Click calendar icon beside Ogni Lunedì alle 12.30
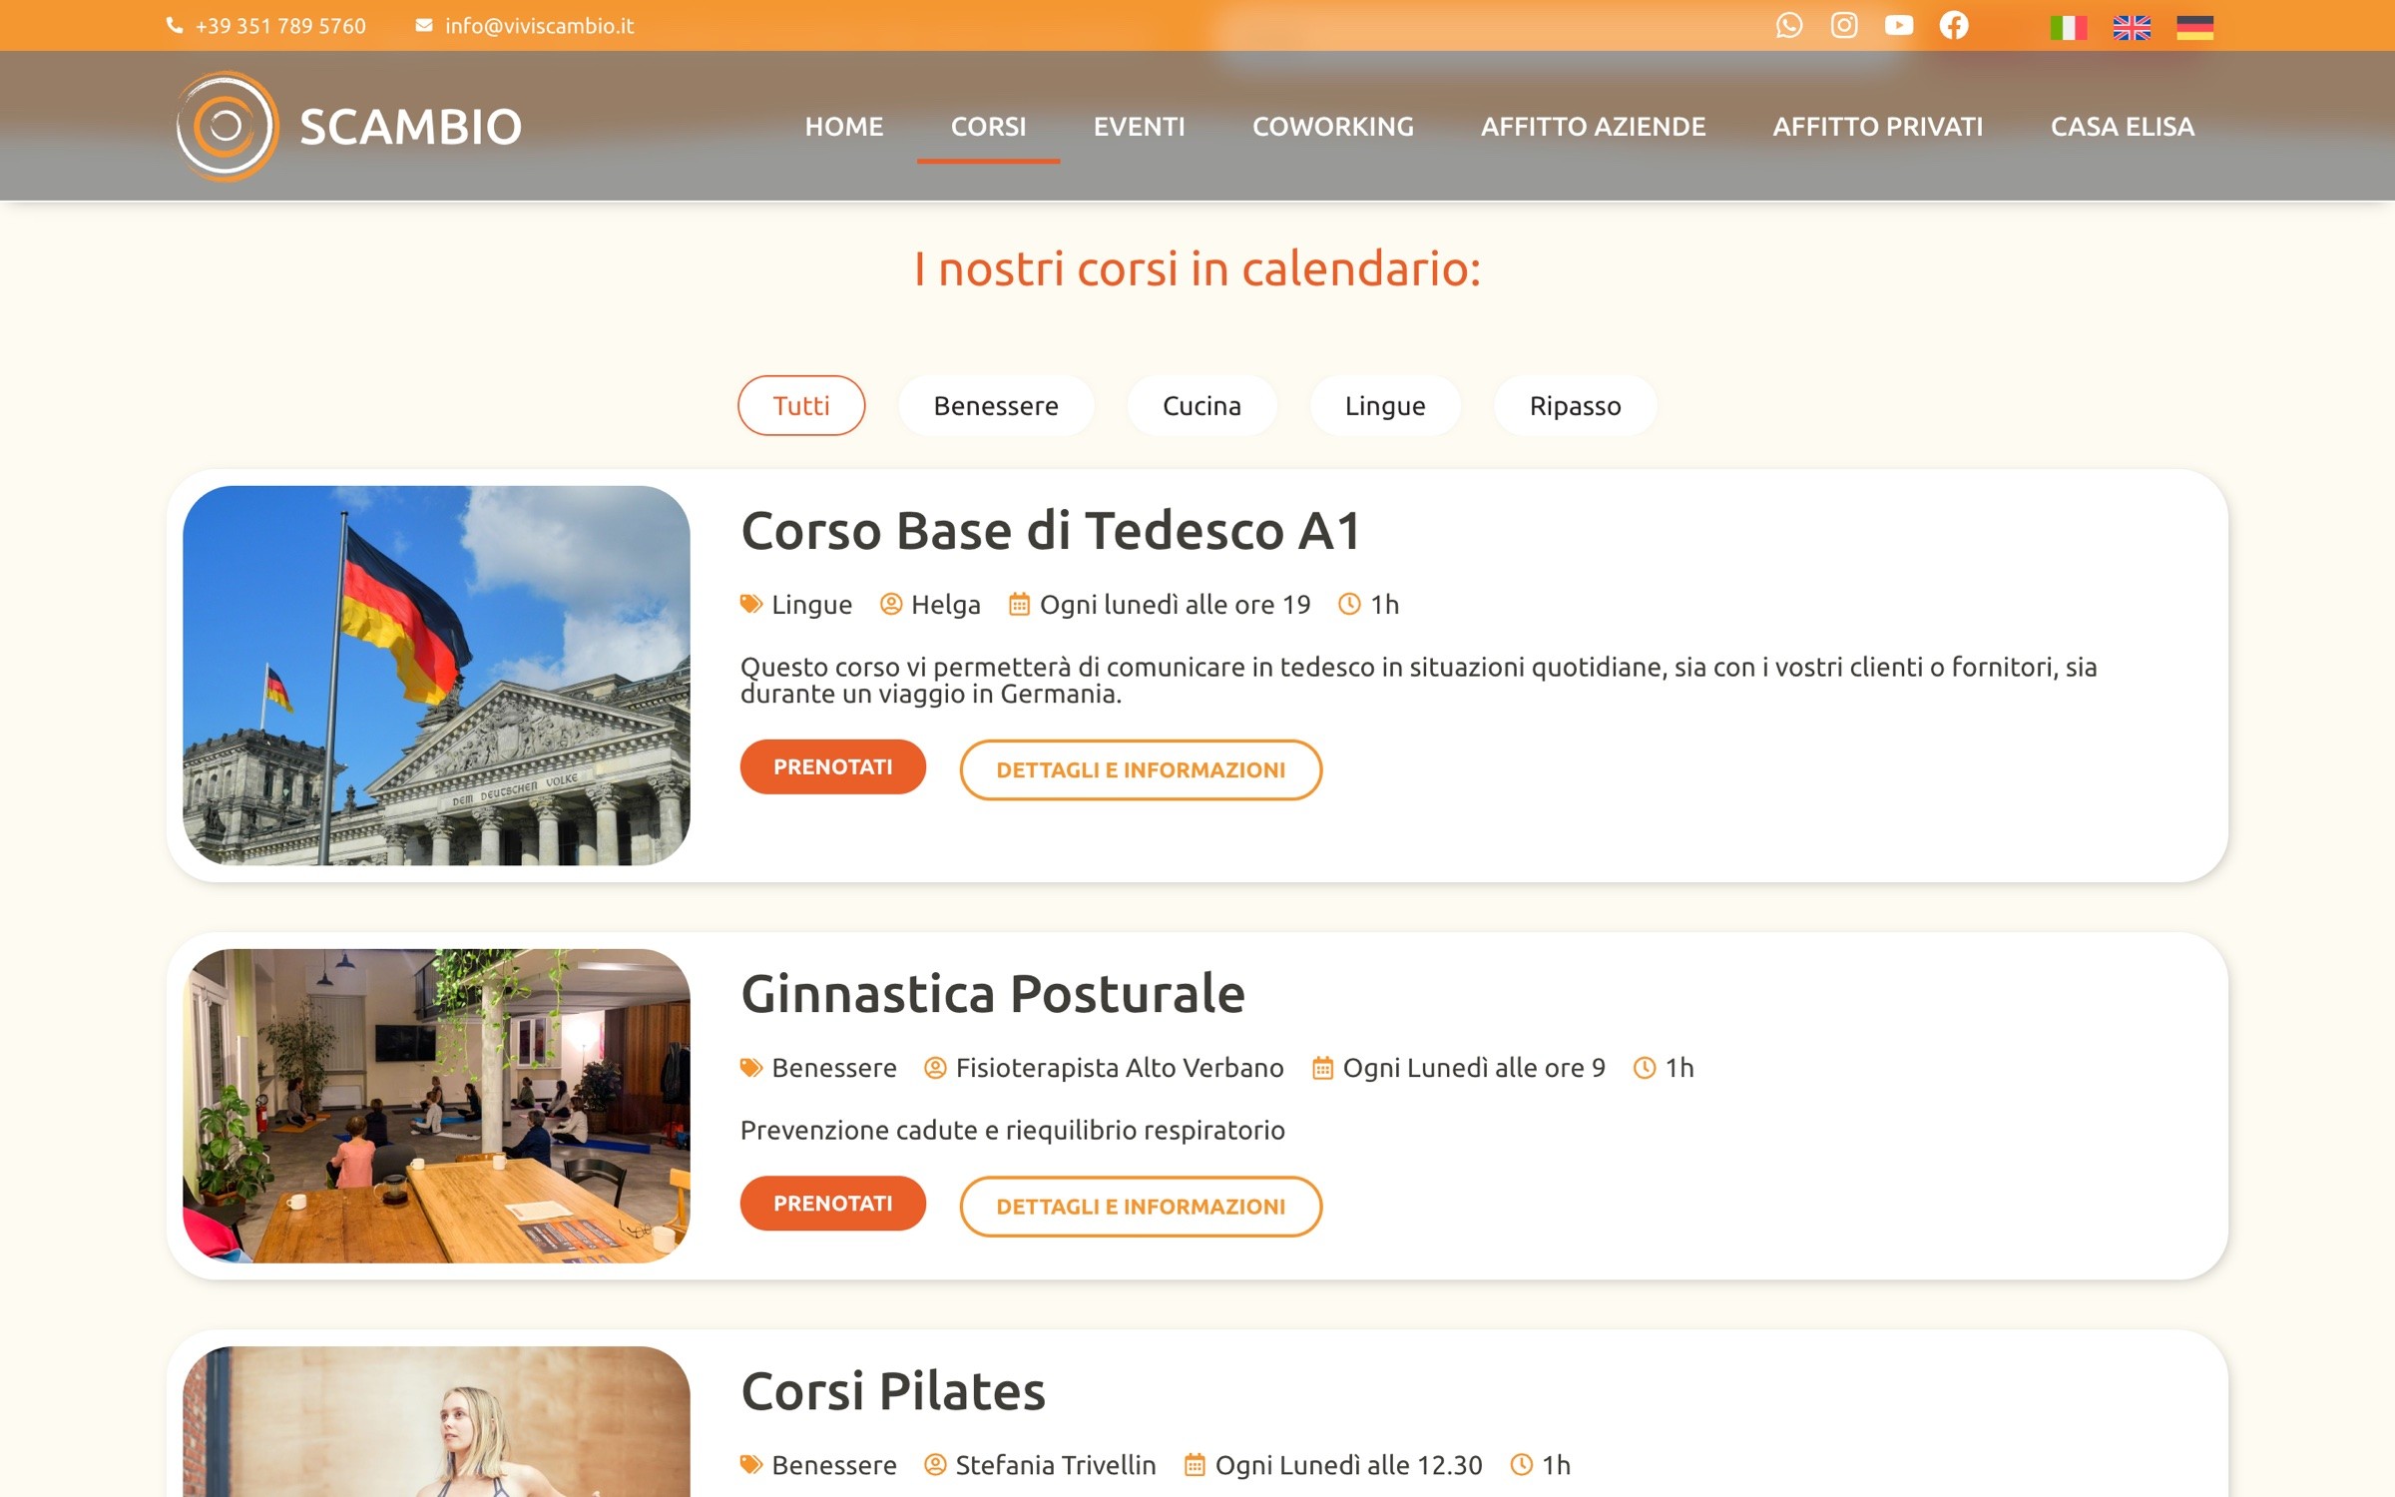This screenshot has height=1497, width=2395. coord(1195,1464)
